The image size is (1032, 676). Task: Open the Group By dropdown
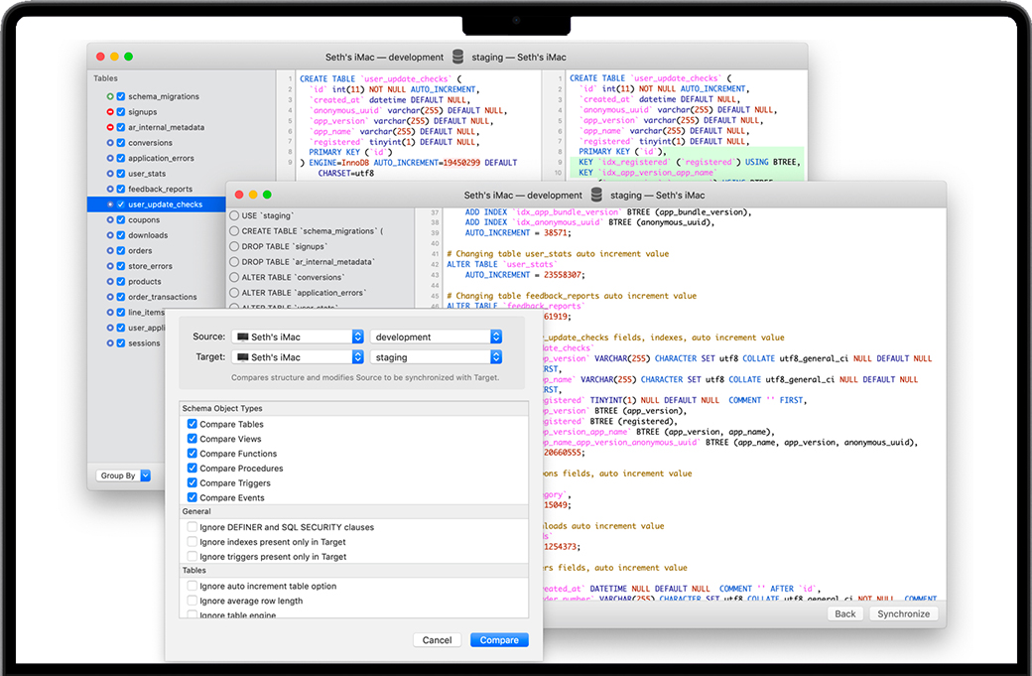click(124, 475)
